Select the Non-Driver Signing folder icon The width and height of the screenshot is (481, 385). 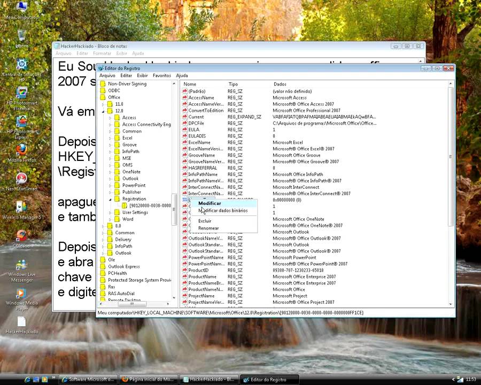tap(103, 83)
